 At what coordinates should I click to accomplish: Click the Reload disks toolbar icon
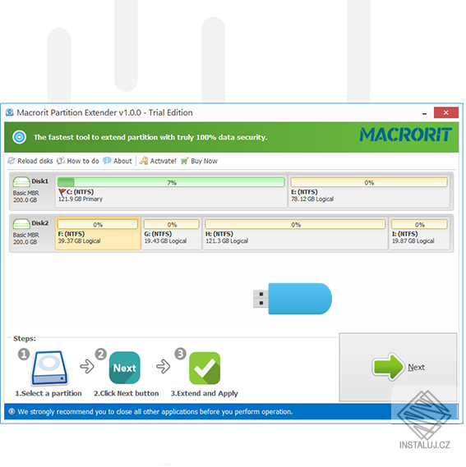coord(12,161)
